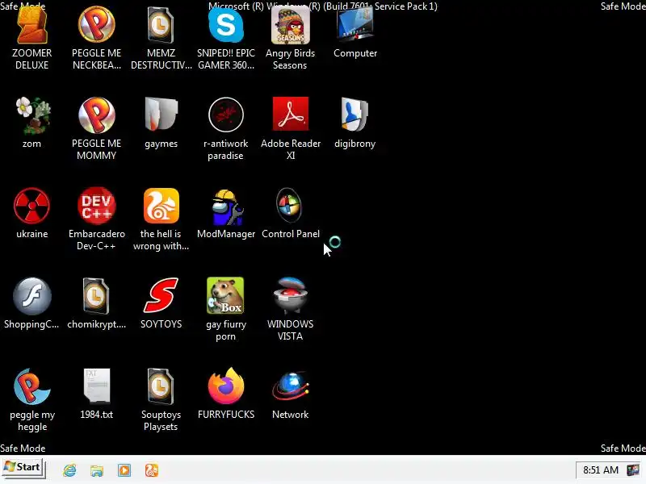The height and width of the screenshot is (484, 646).
Task: Select the Firefox-logo desktop icon
Action: point(226,386)
